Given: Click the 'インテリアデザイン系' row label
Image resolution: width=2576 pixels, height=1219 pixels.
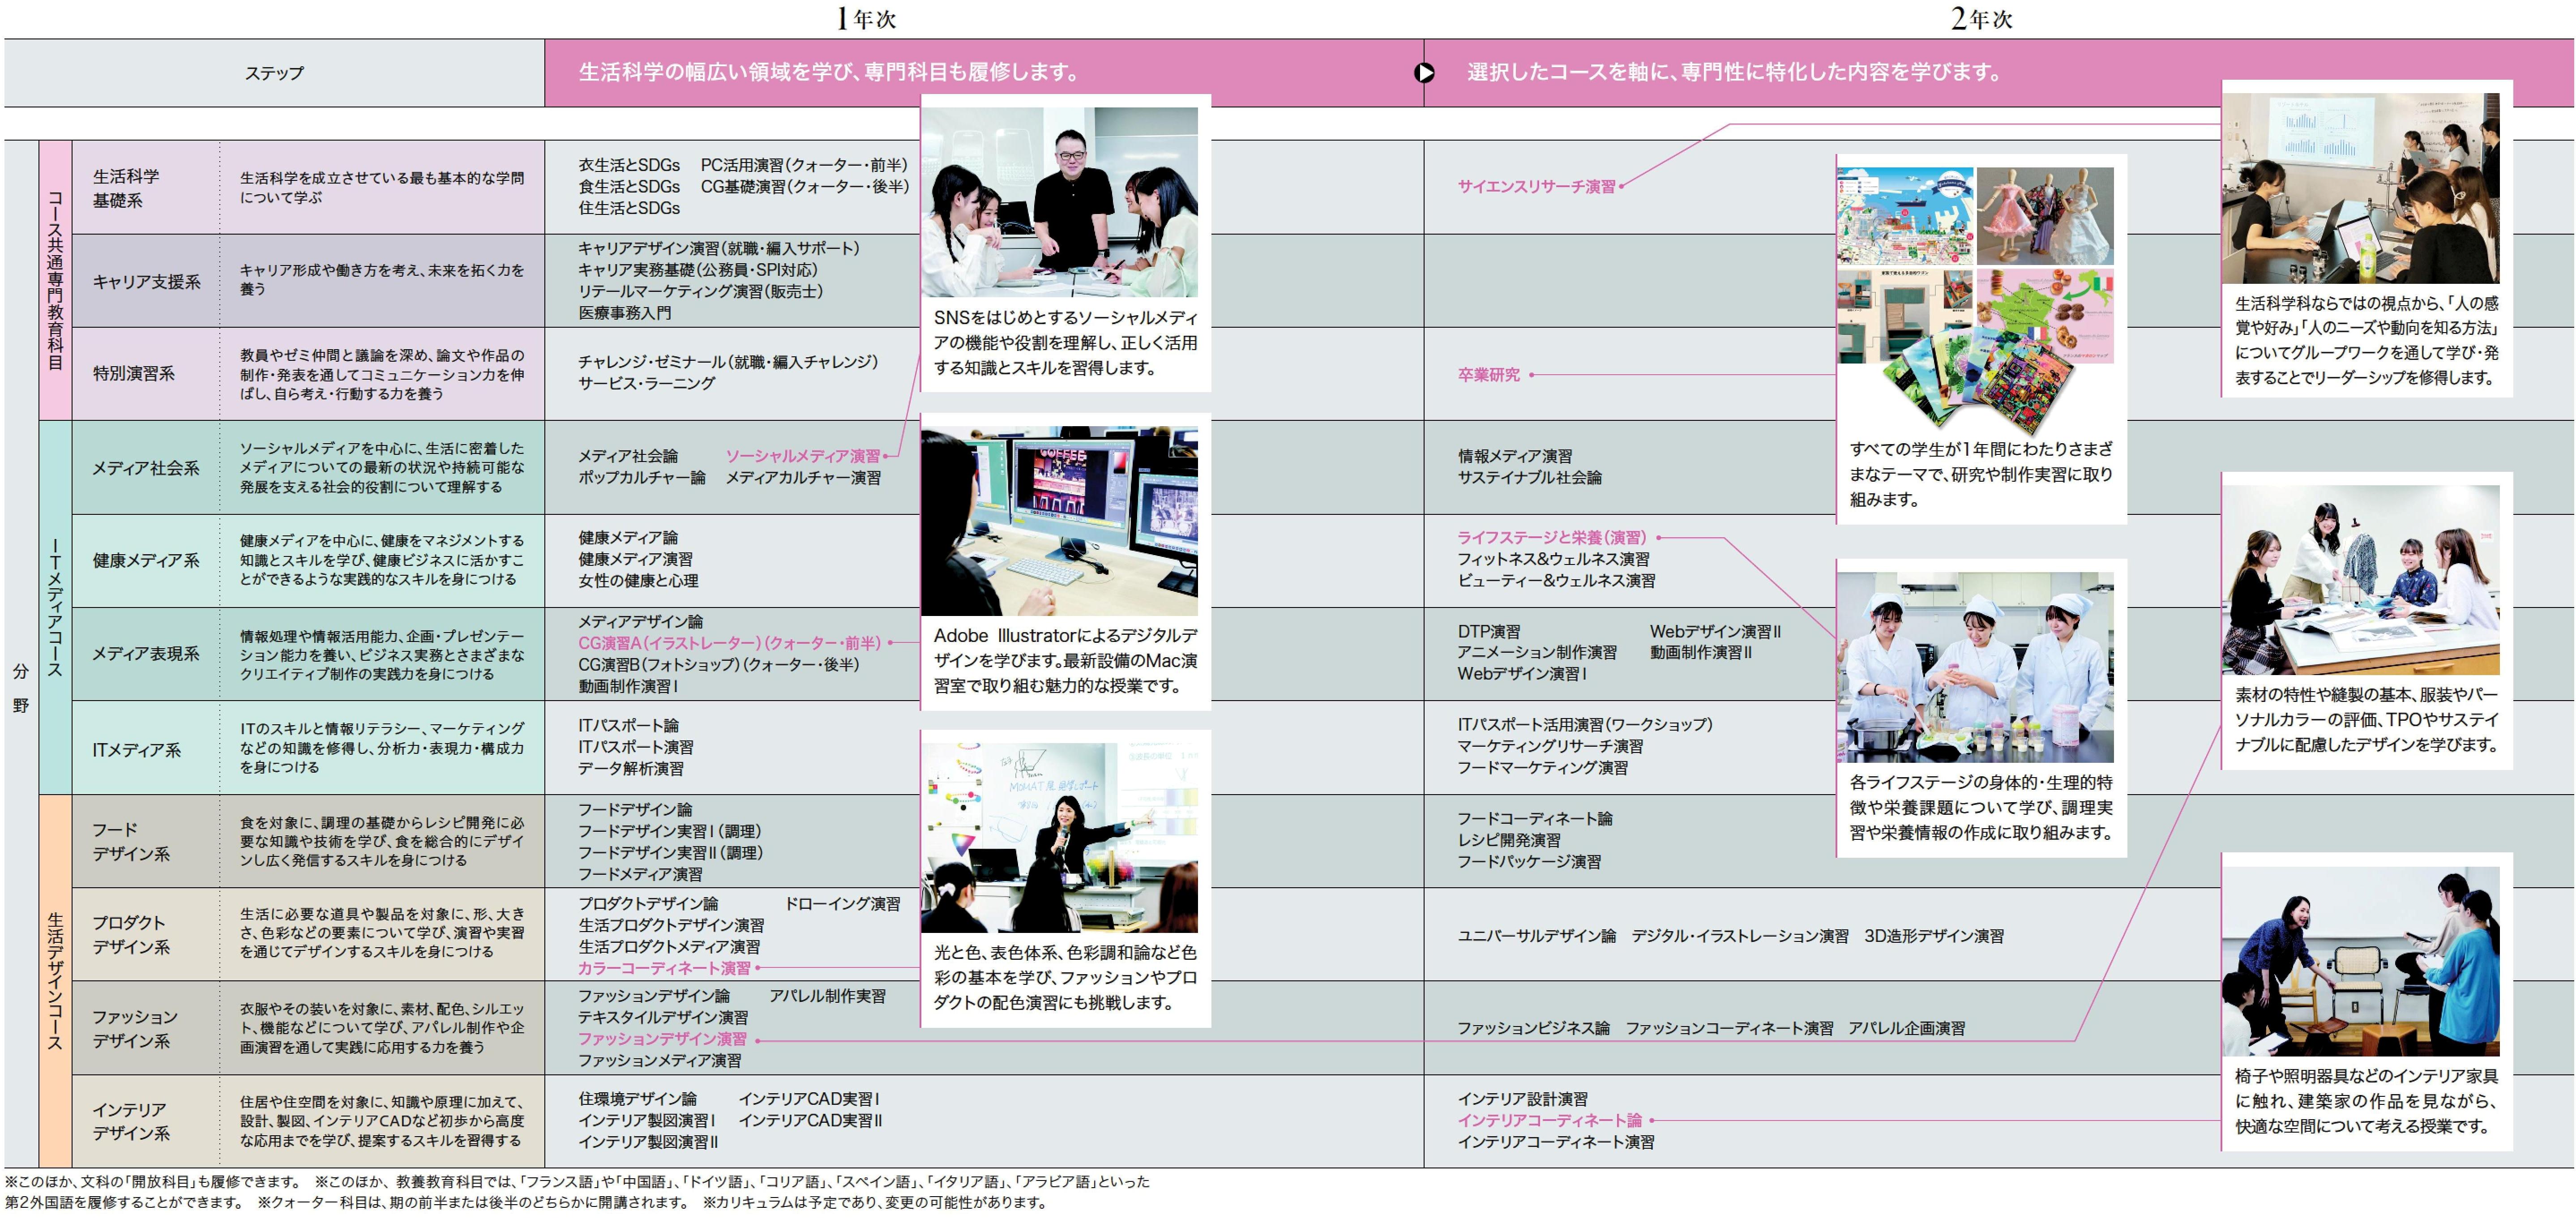Looking at the screenshot, I should pos(131,1122).
